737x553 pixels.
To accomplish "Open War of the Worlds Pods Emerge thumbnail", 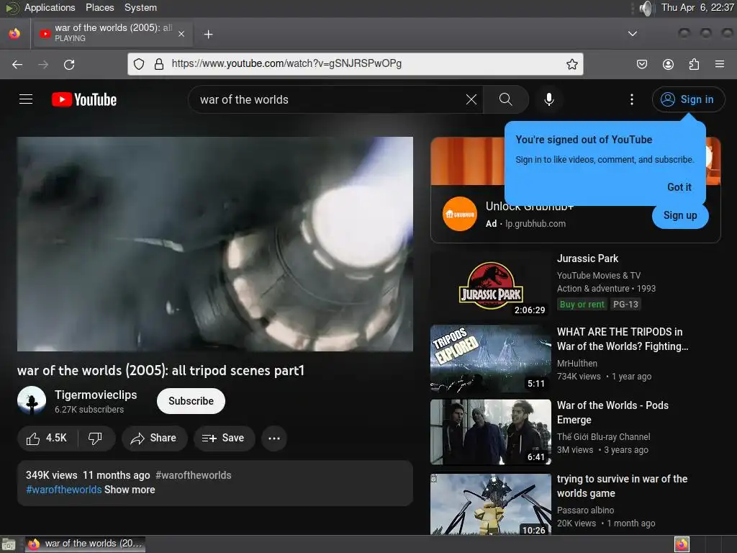I will [491, 432].
